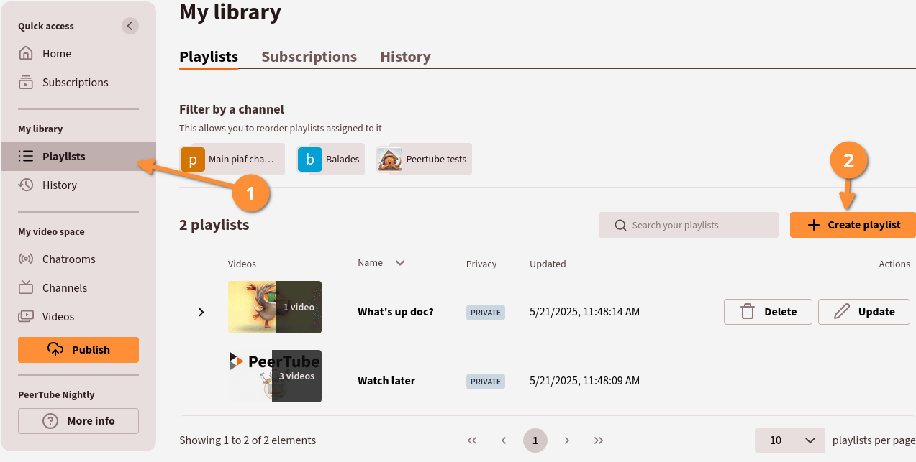
Task: Filter playlists by Main piaf channel
Action: (232, 159)
